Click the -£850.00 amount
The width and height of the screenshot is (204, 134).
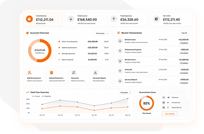[184, 50]
